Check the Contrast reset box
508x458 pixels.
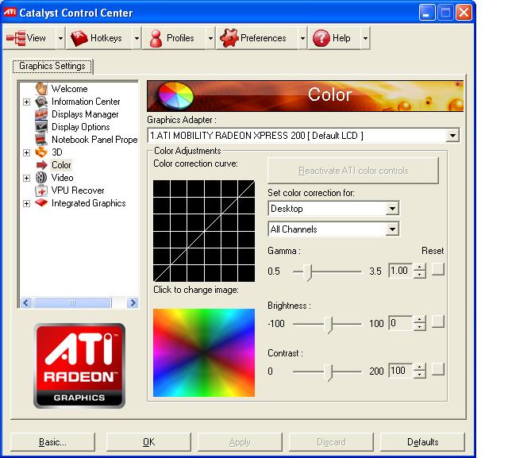(438, 369)
